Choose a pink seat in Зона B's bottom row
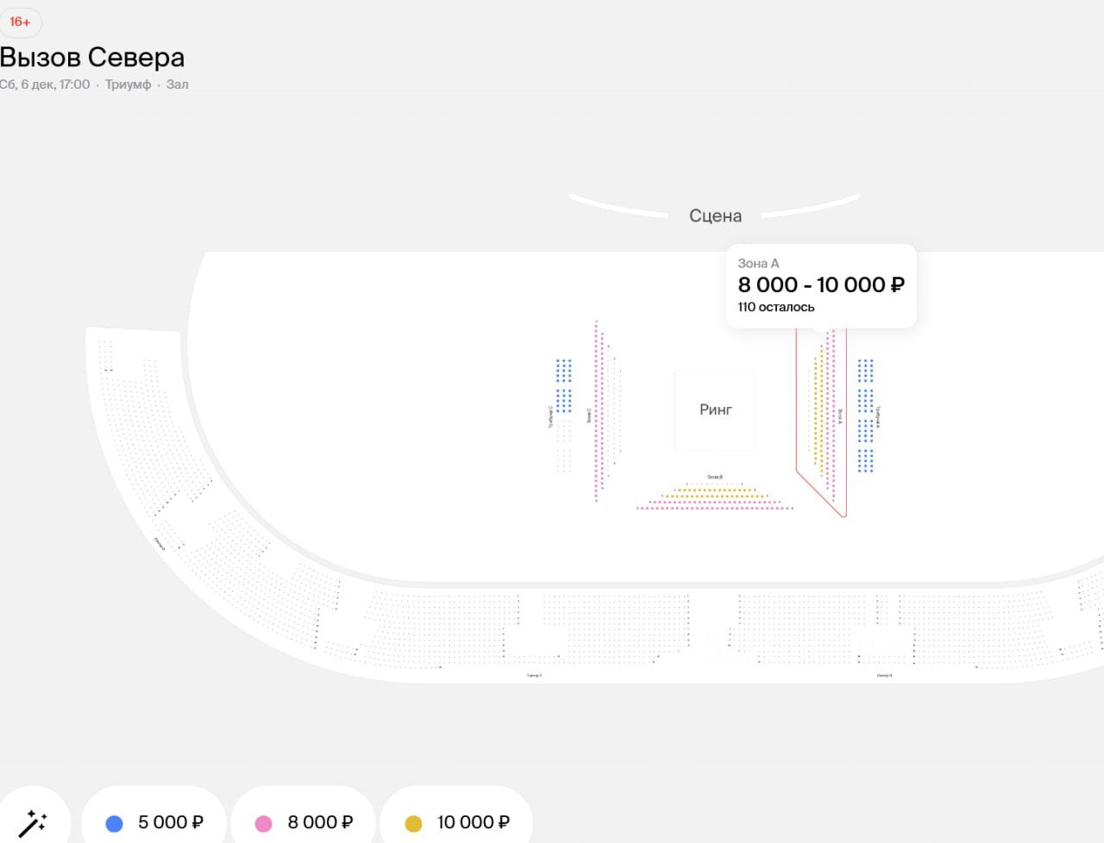The width and height of the screenshot is (1104, 843). pyautogui.click(x=715, y=509)
